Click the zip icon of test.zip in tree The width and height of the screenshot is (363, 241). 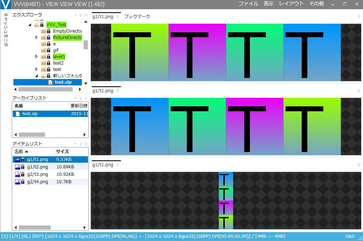click(50, 82)
